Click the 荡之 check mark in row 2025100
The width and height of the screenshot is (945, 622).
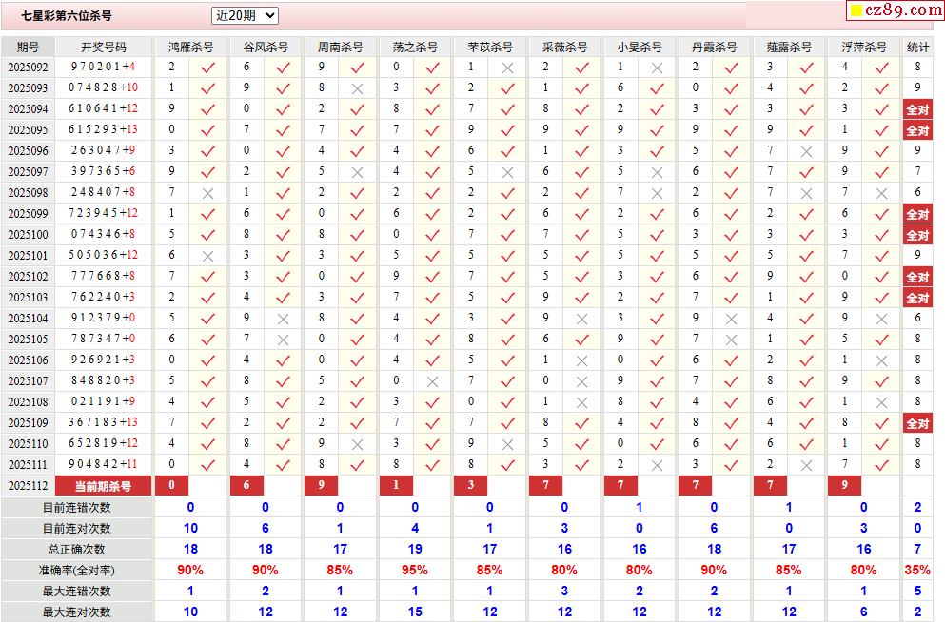tap(432, 235)
